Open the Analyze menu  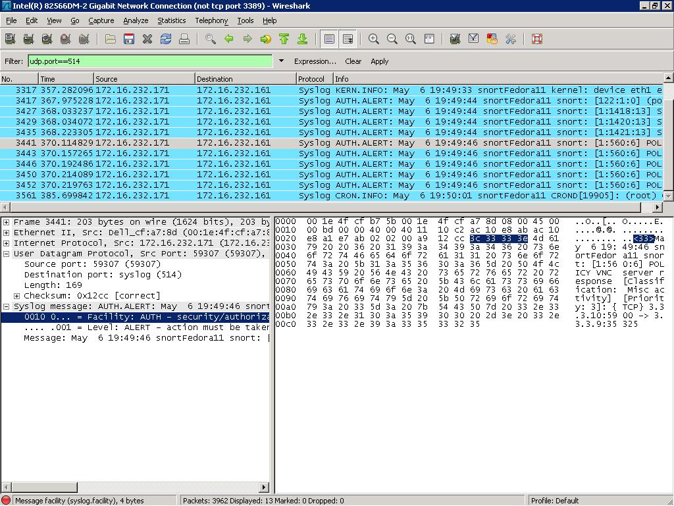click(136, 20)
